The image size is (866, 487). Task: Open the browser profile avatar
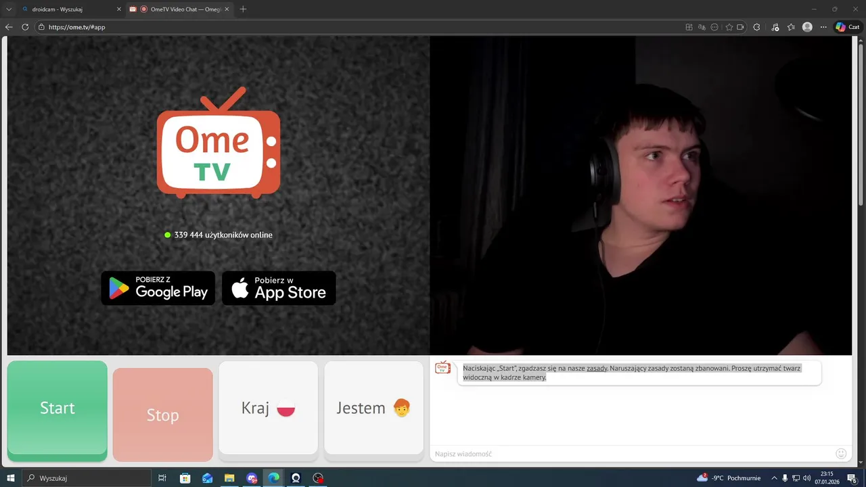pyautogui.click(x=807, y=27)
